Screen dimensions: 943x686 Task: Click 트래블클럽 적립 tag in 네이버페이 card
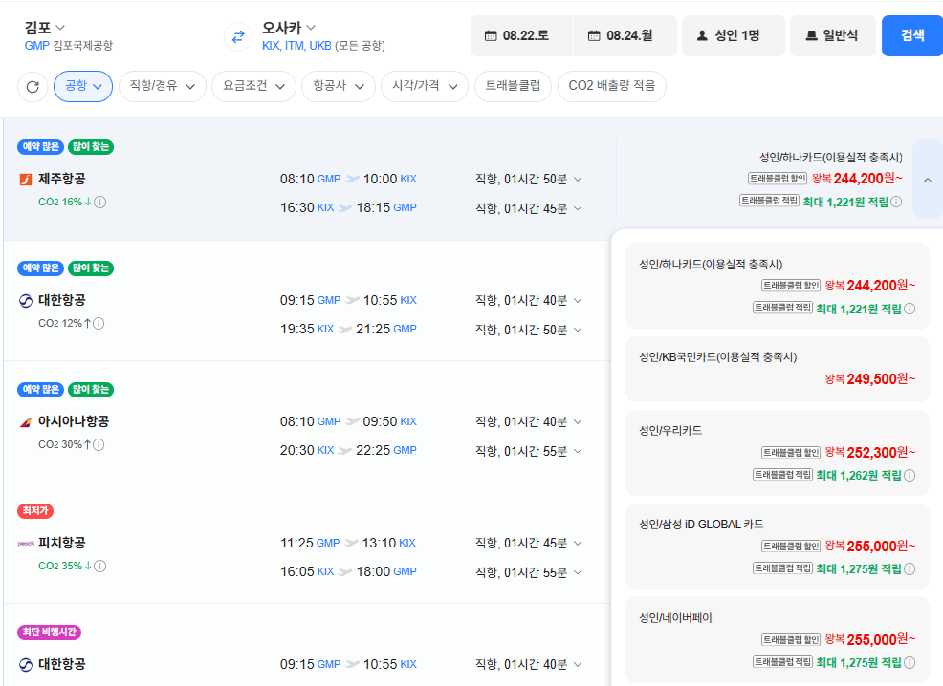click(783, 662)
